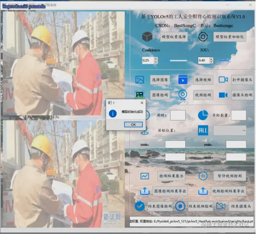Click 选择图像 to pick an image
256x234 pixels.
[x=160, y=80]
